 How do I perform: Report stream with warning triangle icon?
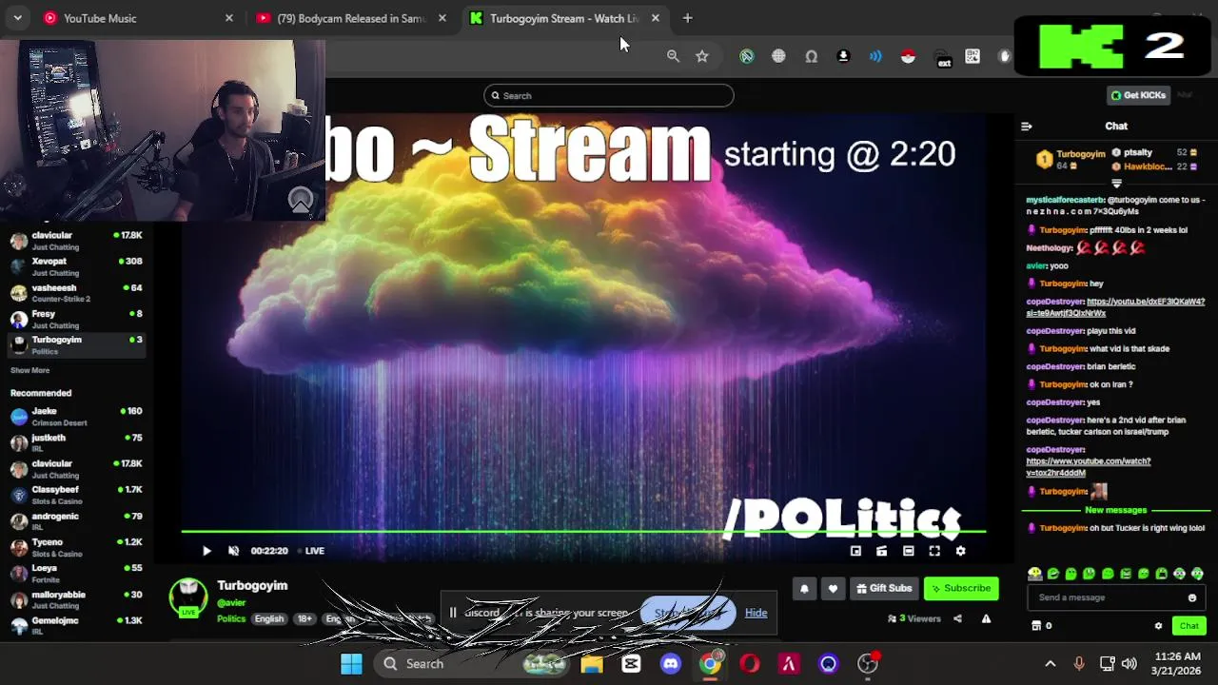[x=986, y=618]
